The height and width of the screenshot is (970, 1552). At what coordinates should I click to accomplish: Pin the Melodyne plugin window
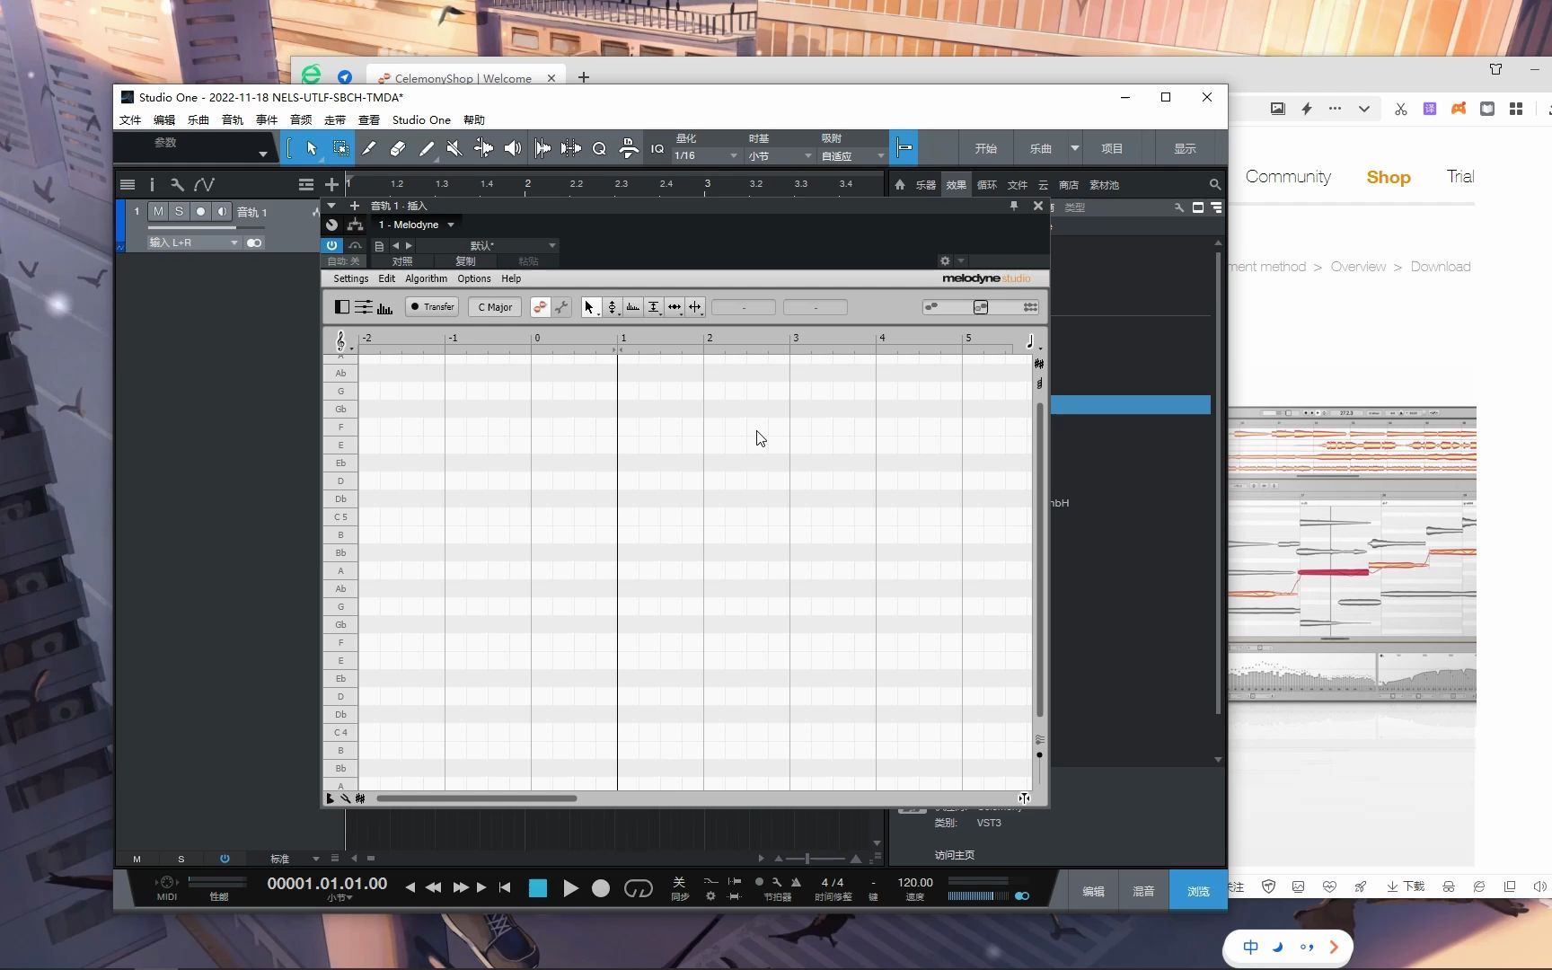point(1014,206)
